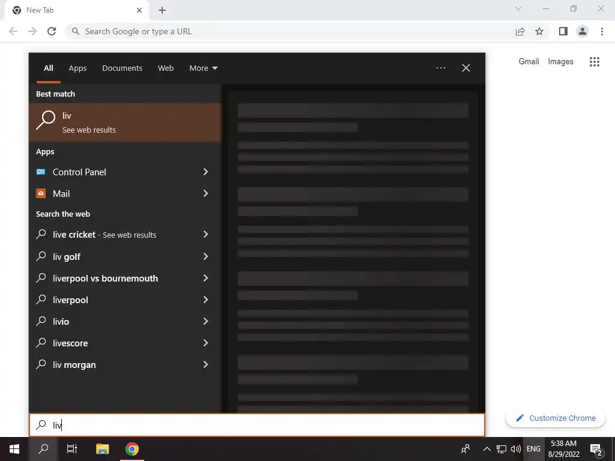Screen dimensions: 615x461
Task: Switch to Web search tab
Action: pos(166,68)
